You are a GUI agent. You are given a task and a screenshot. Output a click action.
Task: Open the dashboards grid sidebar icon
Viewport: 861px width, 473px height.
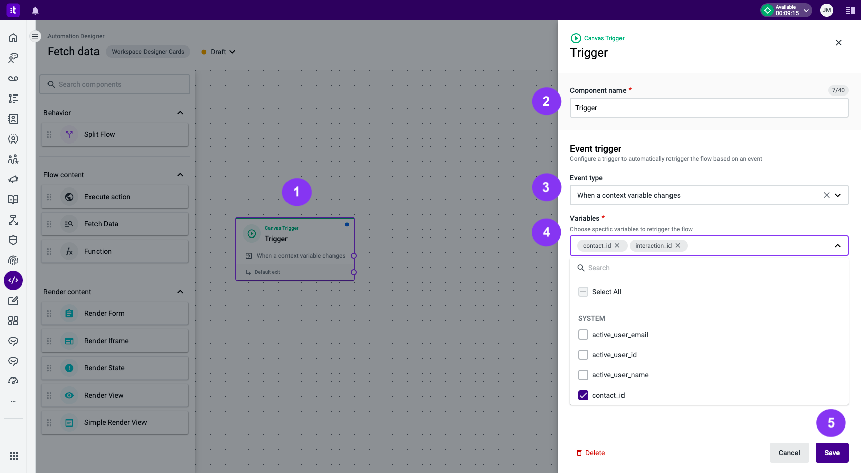13,321
